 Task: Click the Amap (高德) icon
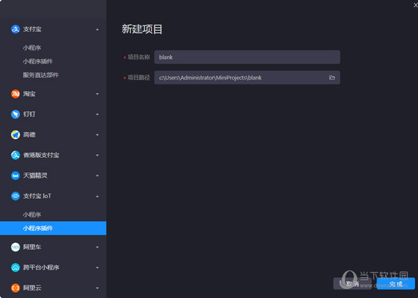point(15,135)
